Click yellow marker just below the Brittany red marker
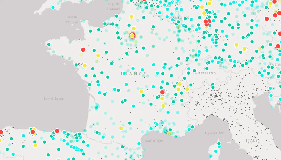Viewport: 281px width, 160px height. click(98, 56)
